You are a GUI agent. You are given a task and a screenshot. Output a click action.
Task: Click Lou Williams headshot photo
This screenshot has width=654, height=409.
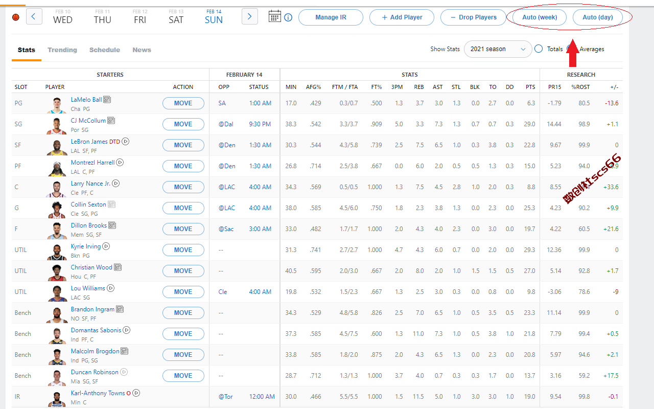point(57,293)
